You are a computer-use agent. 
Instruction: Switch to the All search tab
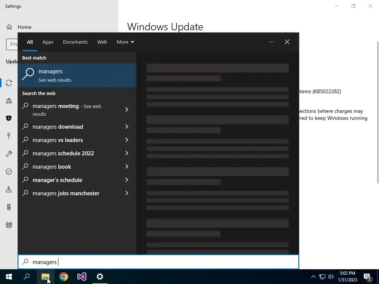pyautogui.click(x=30, y=42)
